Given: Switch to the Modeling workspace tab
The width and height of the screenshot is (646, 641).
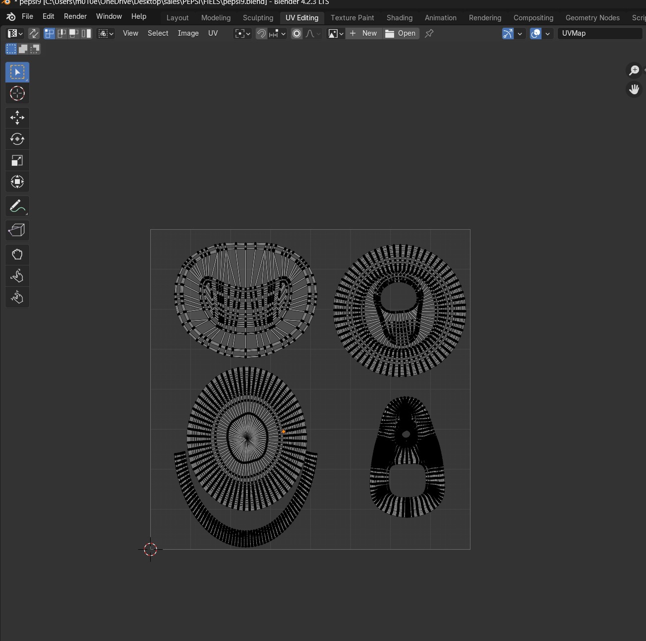Looking at the screenshot, I should coord(216,18).
